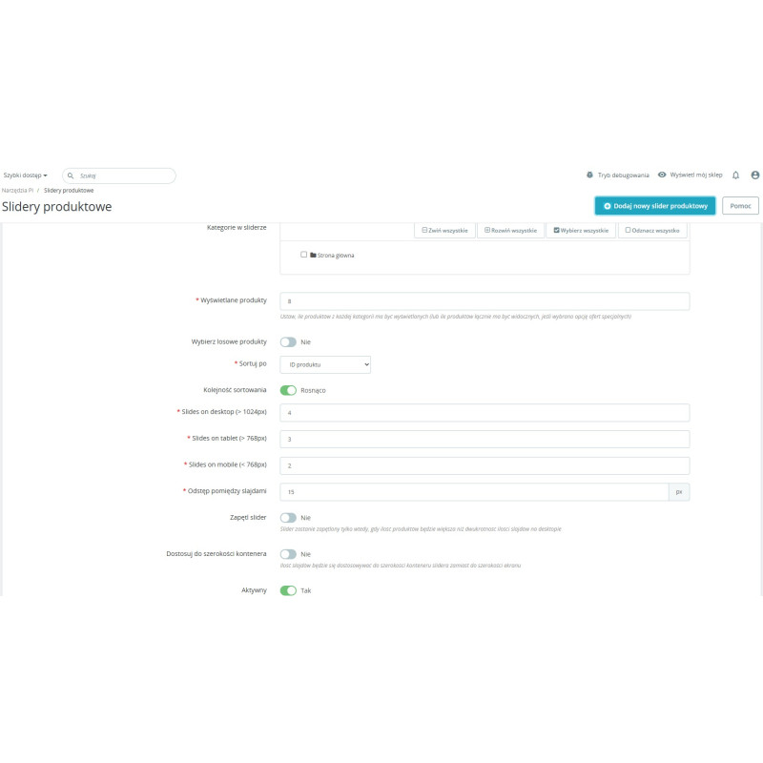Click the debug mode bug icon
The height and width of the screenshot is (763, 763).
(589, 175)
